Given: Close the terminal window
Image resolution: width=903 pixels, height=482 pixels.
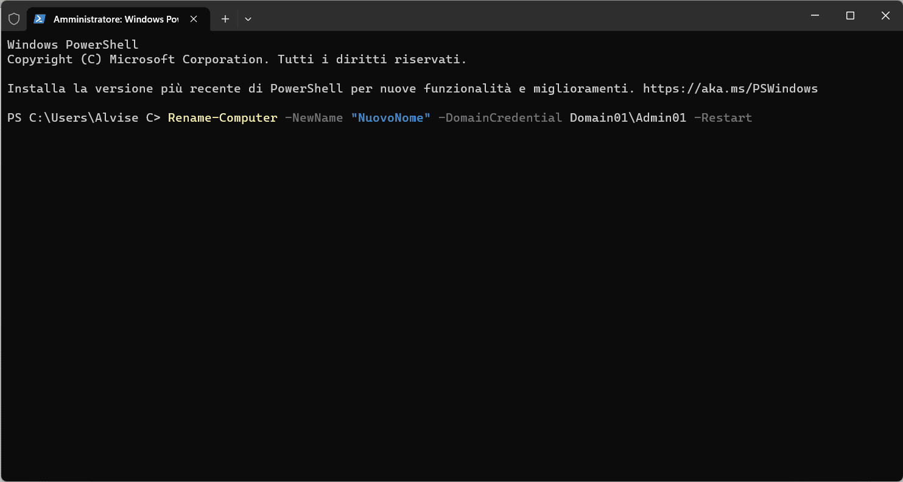Looking at the screenshot, I should (x=885, y=16).
